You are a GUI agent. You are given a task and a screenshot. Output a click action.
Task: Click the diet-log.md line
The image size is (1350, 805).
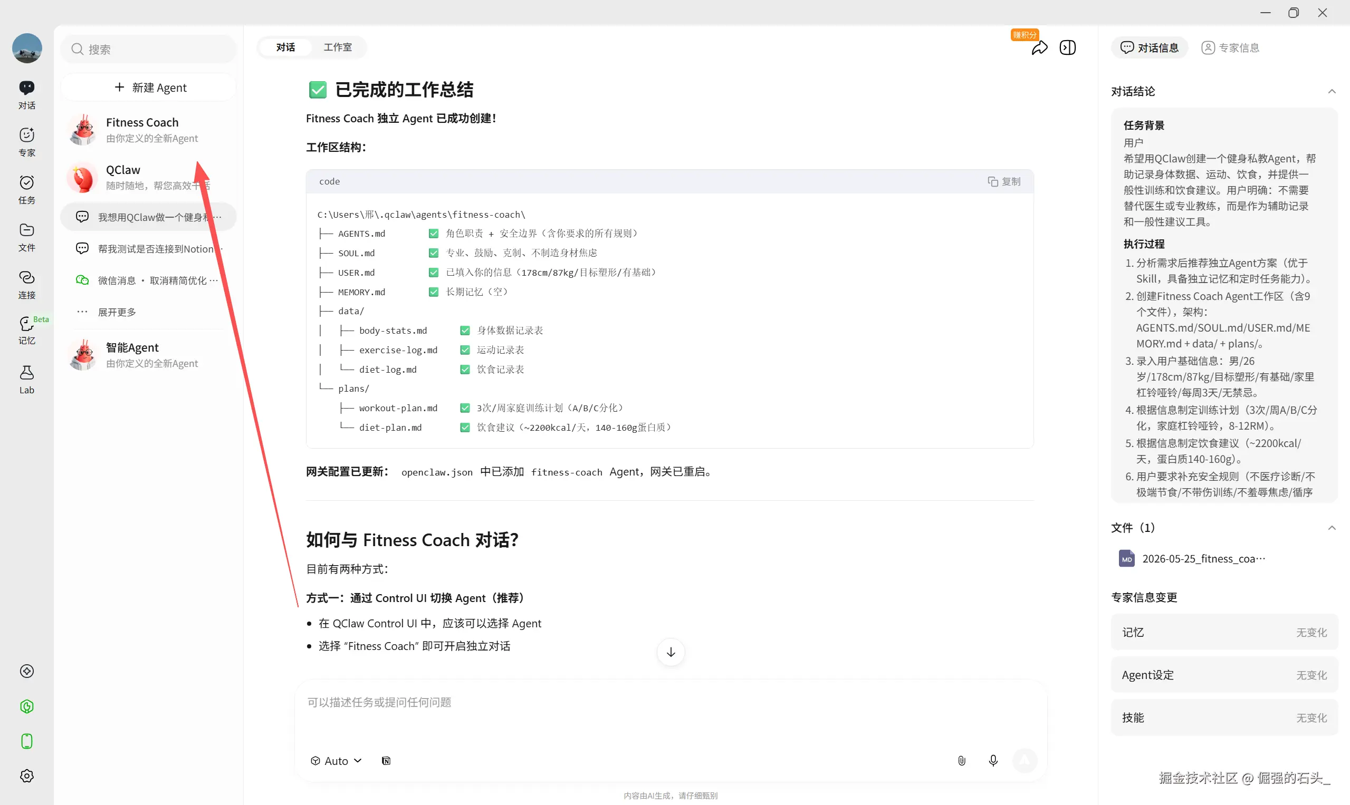coord(421,370)
